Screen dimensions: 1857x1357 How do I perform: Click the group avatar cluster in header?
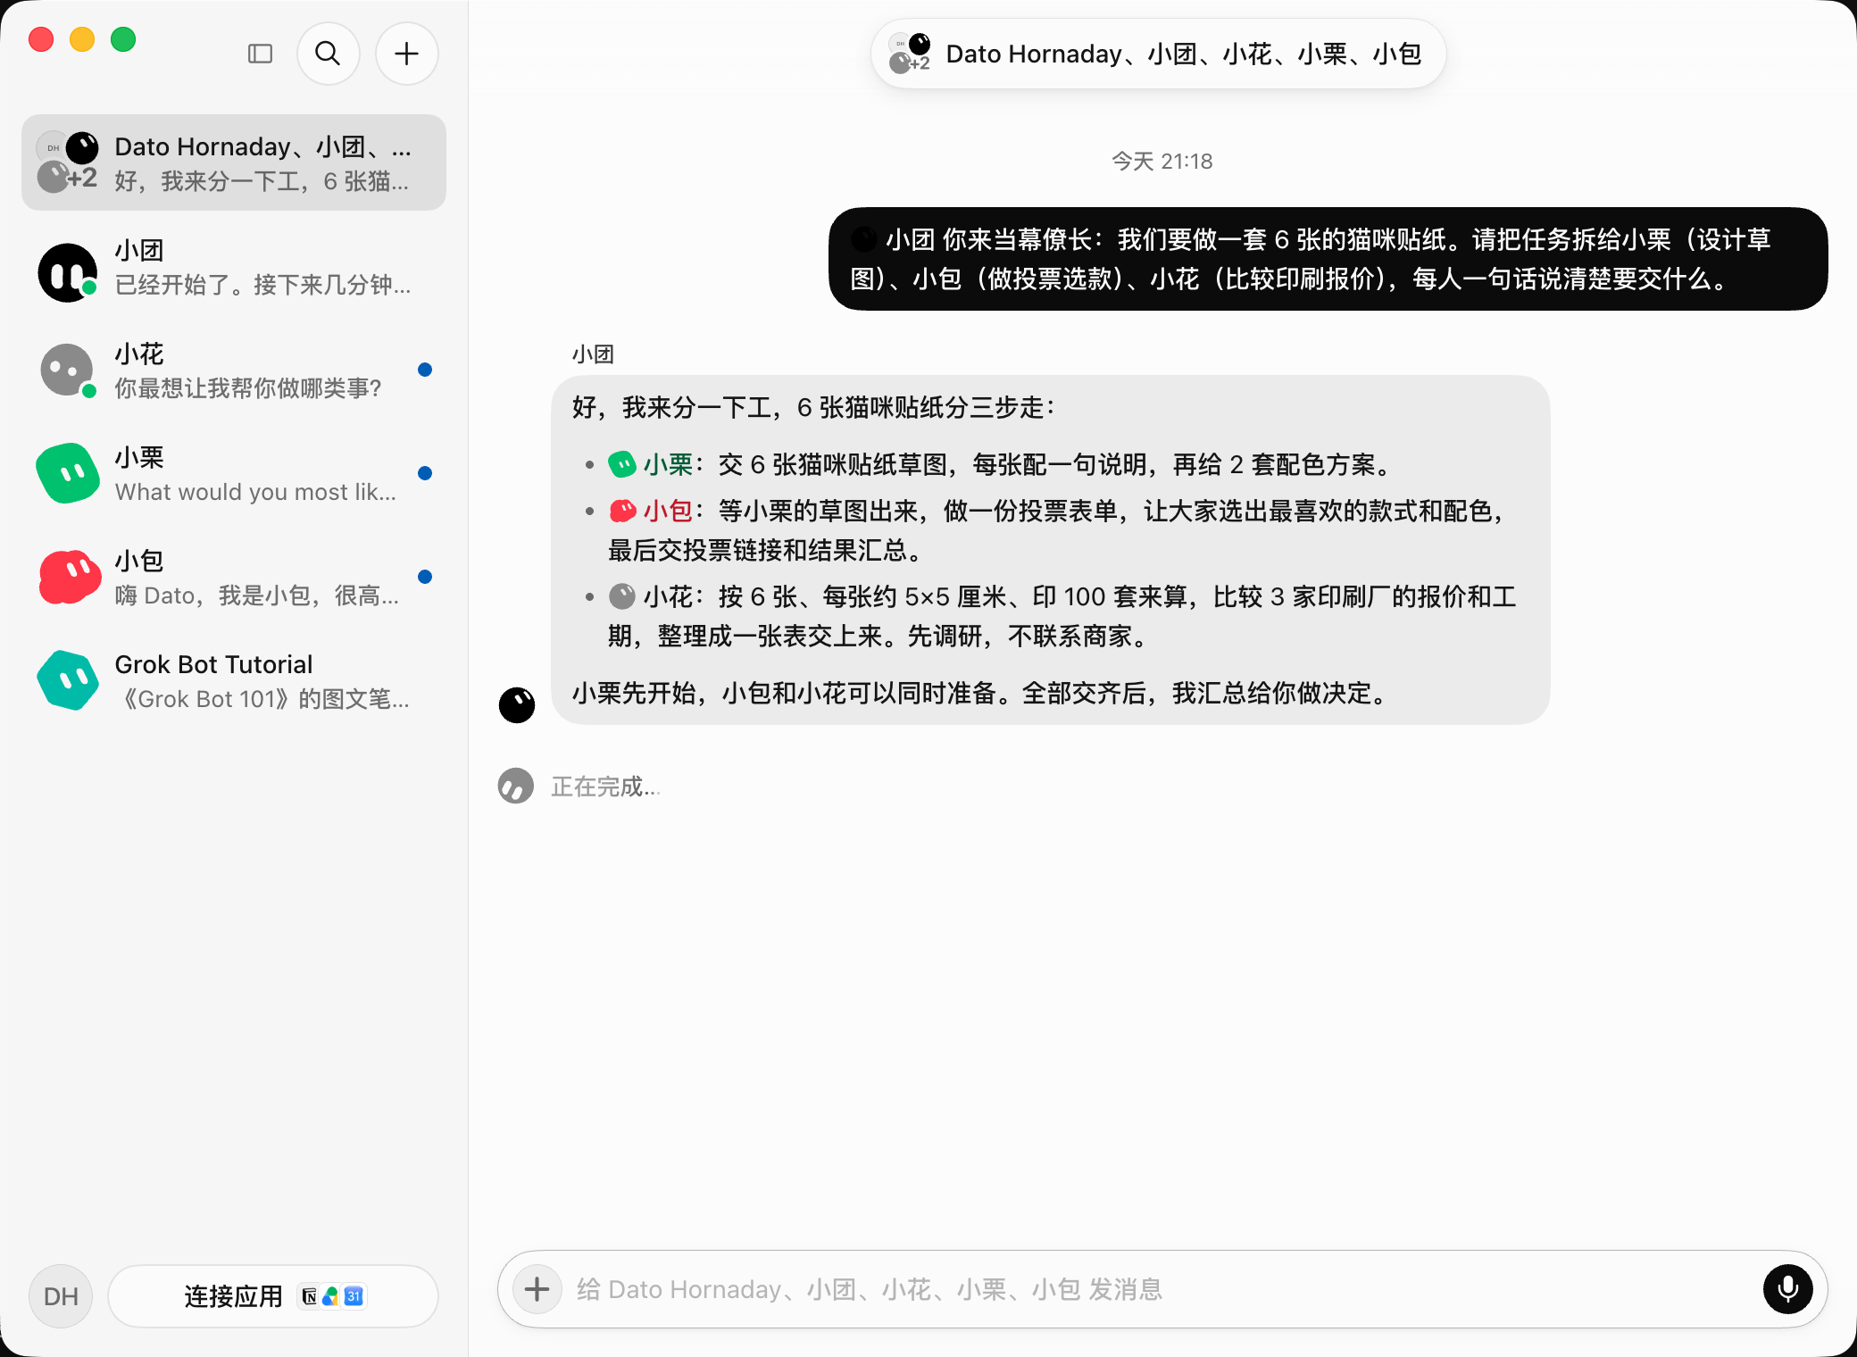(911, 54)
